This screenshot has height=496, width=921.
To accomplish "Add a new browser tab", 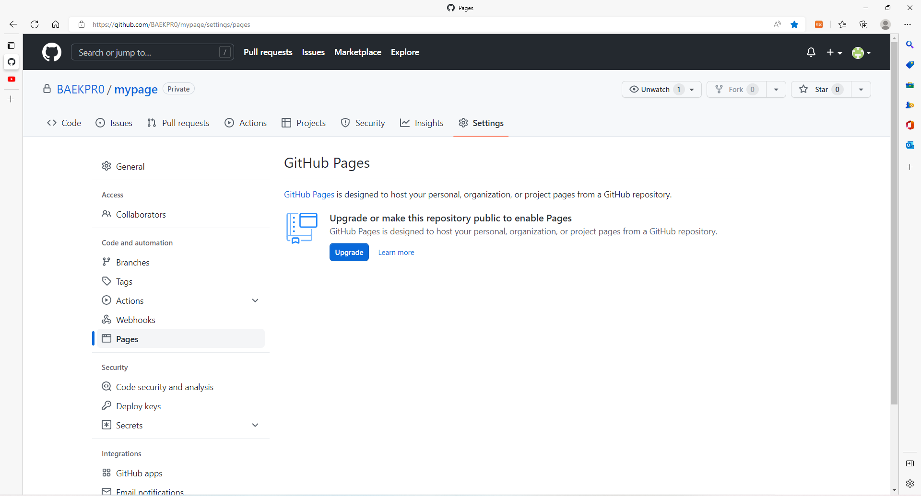I will 11,99.
